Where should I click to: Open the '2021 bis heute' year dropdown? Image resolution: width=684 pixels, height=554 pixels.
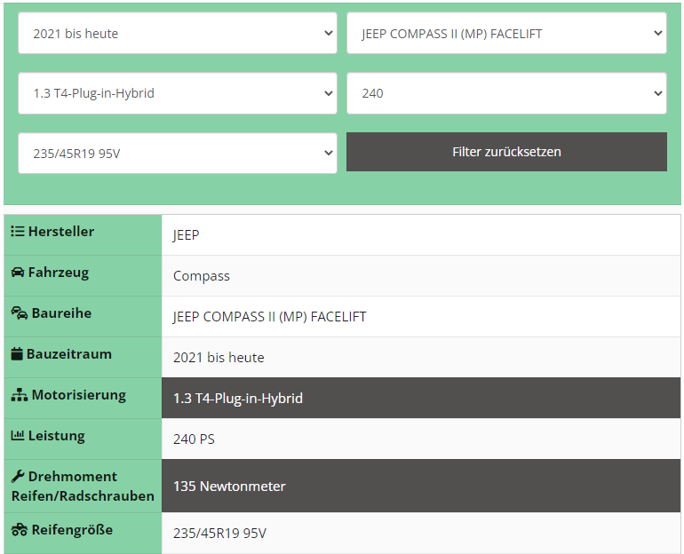tap(178, 34)
